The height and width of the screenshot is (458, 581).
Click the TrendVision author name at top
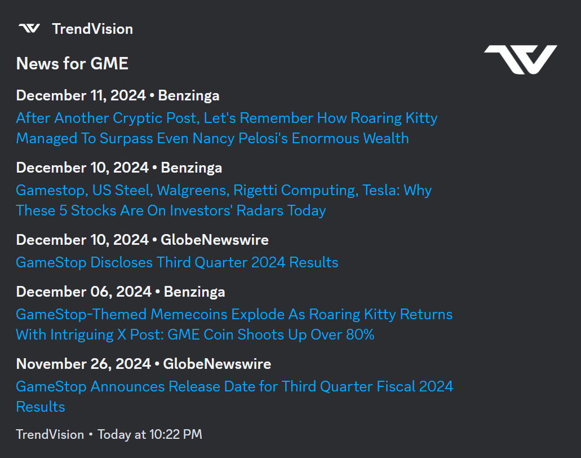92,29
